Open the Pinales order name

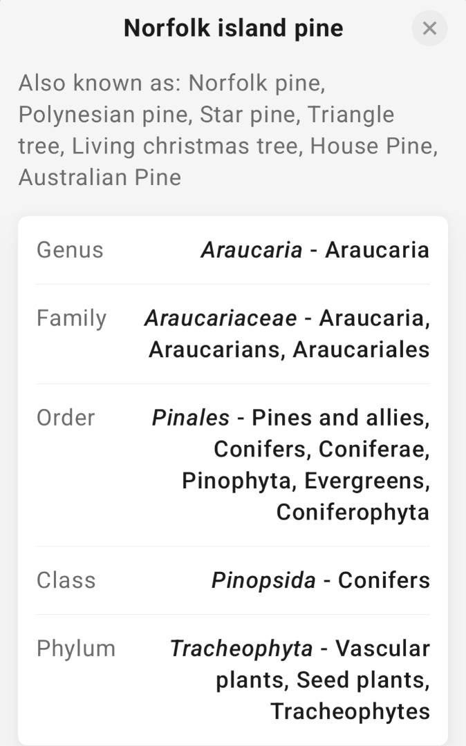coord(190,417)
